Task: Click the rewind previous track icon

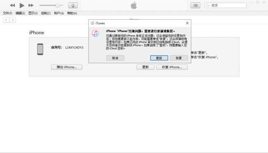Action: pos(12,5)
